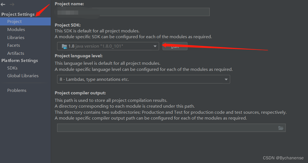
Task: Click the Project compiler output path field
Action: [x=166, y=128]
